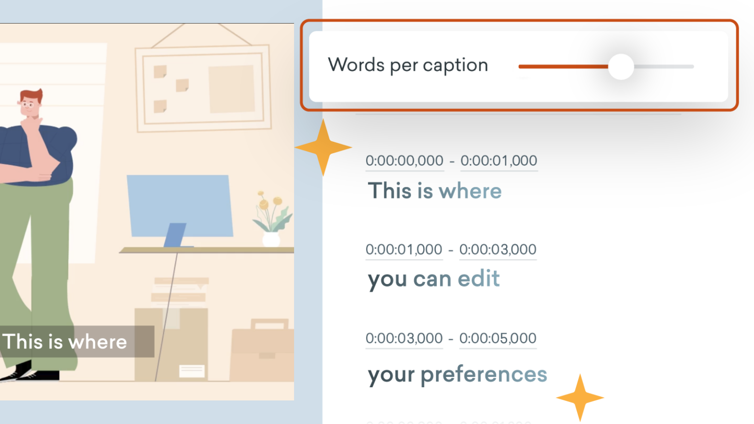Edit the end time 0:00:05,000 of third caption
The height and width of the screenshot is (424, 754).
[497, 338]
